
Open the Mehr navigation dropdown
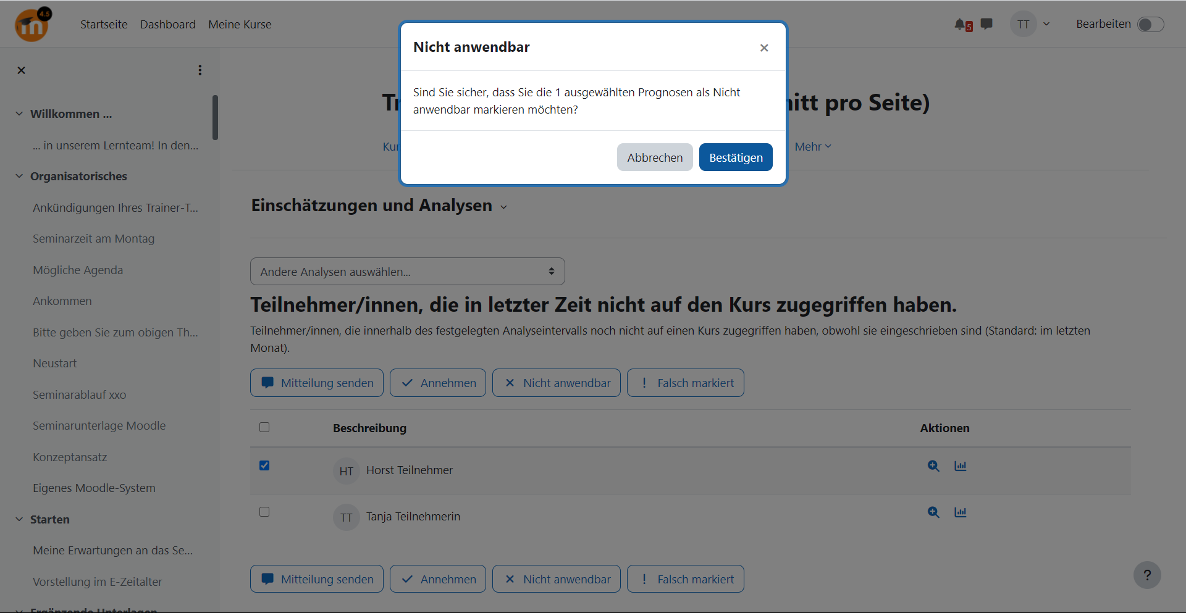813,146
